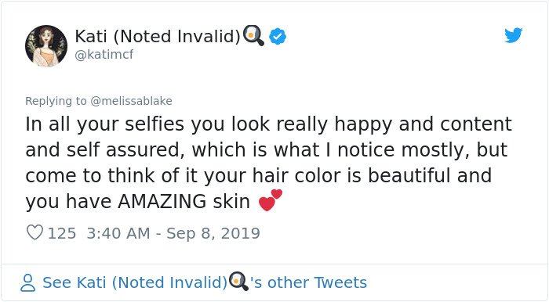See Kati (Noted Invalid)'s other Tweets
Image resolution: width=549 pixels, height=302 pixels.
(x=194, y=282)
